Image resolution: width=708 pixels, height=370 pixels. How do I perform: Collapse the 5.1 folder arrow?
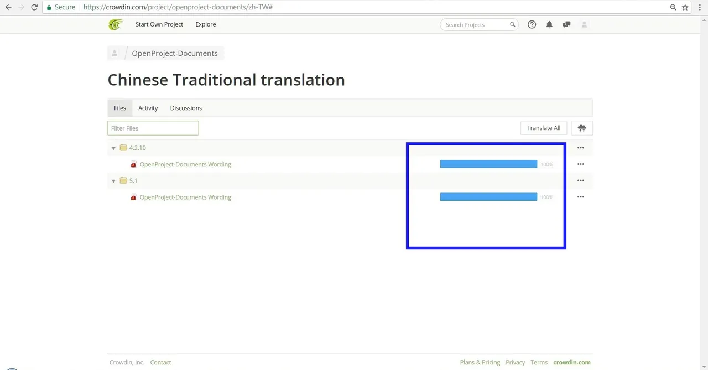coord(114,181)
